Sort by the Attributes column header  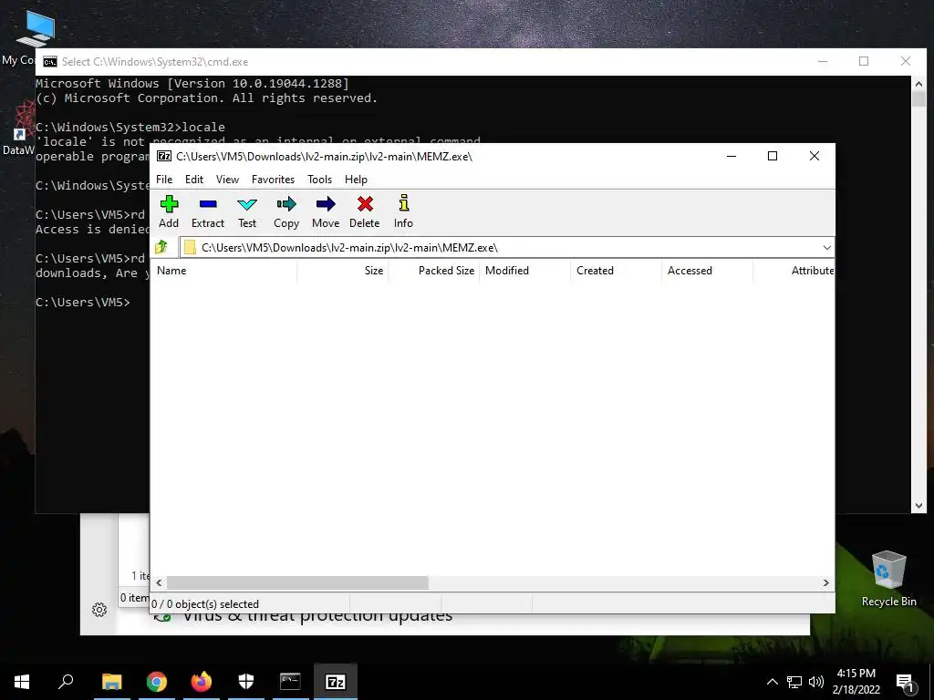coord(794,270)
